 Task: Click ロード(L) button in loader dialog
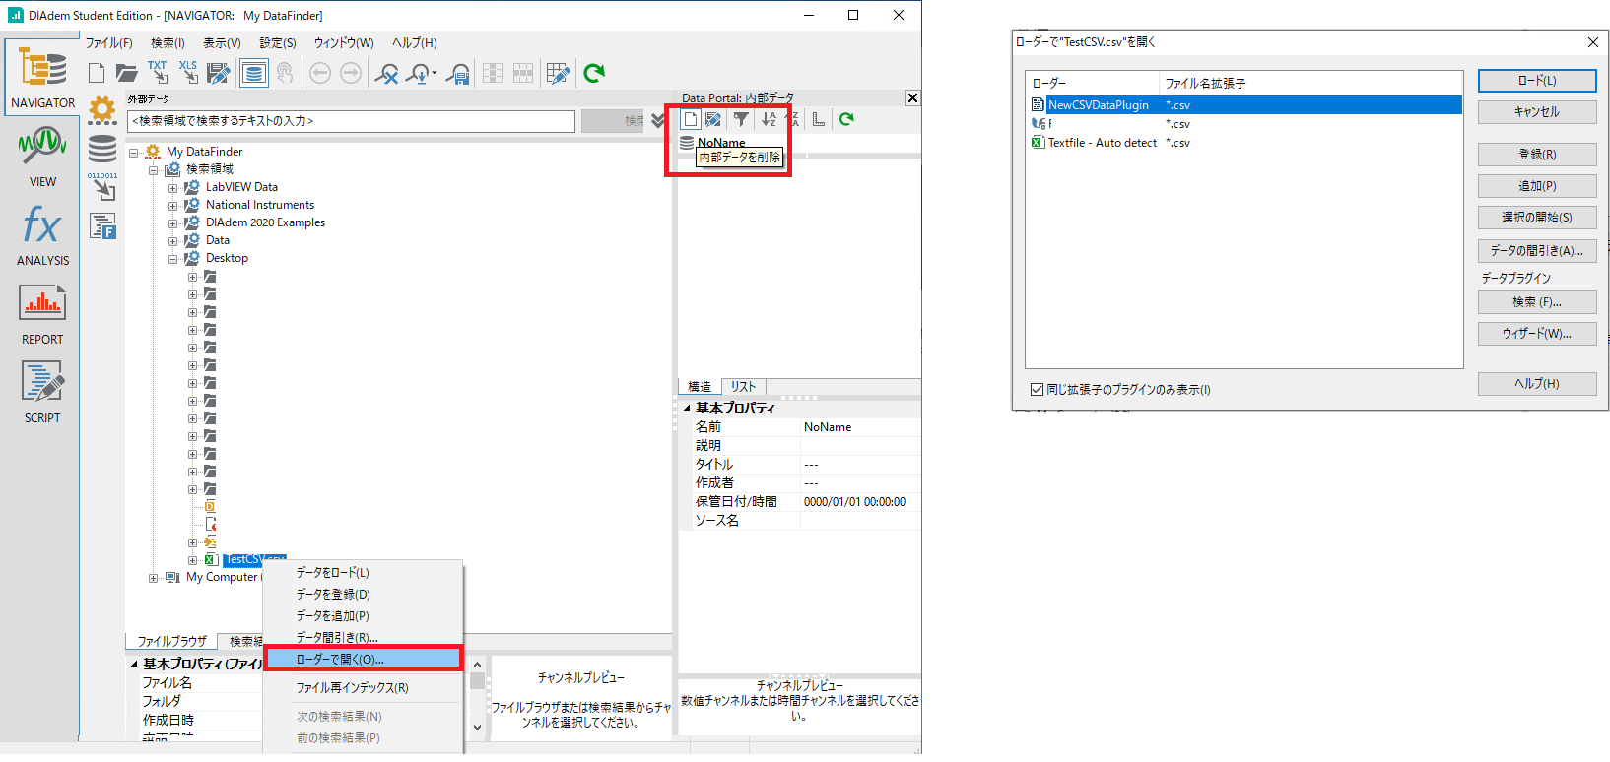(x=1537, y=81)
